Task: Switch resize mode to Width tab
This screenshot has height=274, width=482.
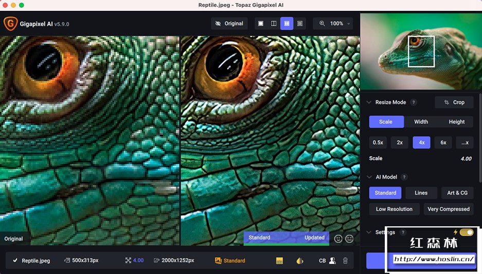Action: pyautogui.click(x=421, y=122)
